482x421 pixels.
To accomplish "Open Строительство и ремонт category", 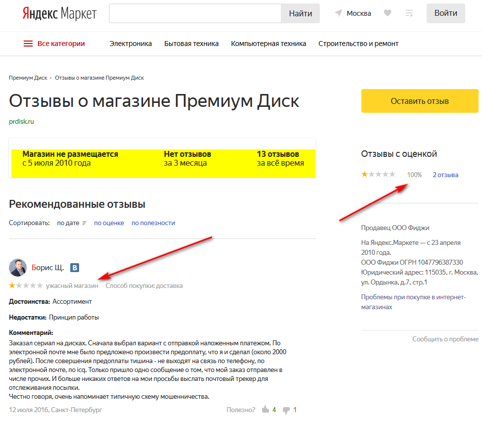I will 358,44.
